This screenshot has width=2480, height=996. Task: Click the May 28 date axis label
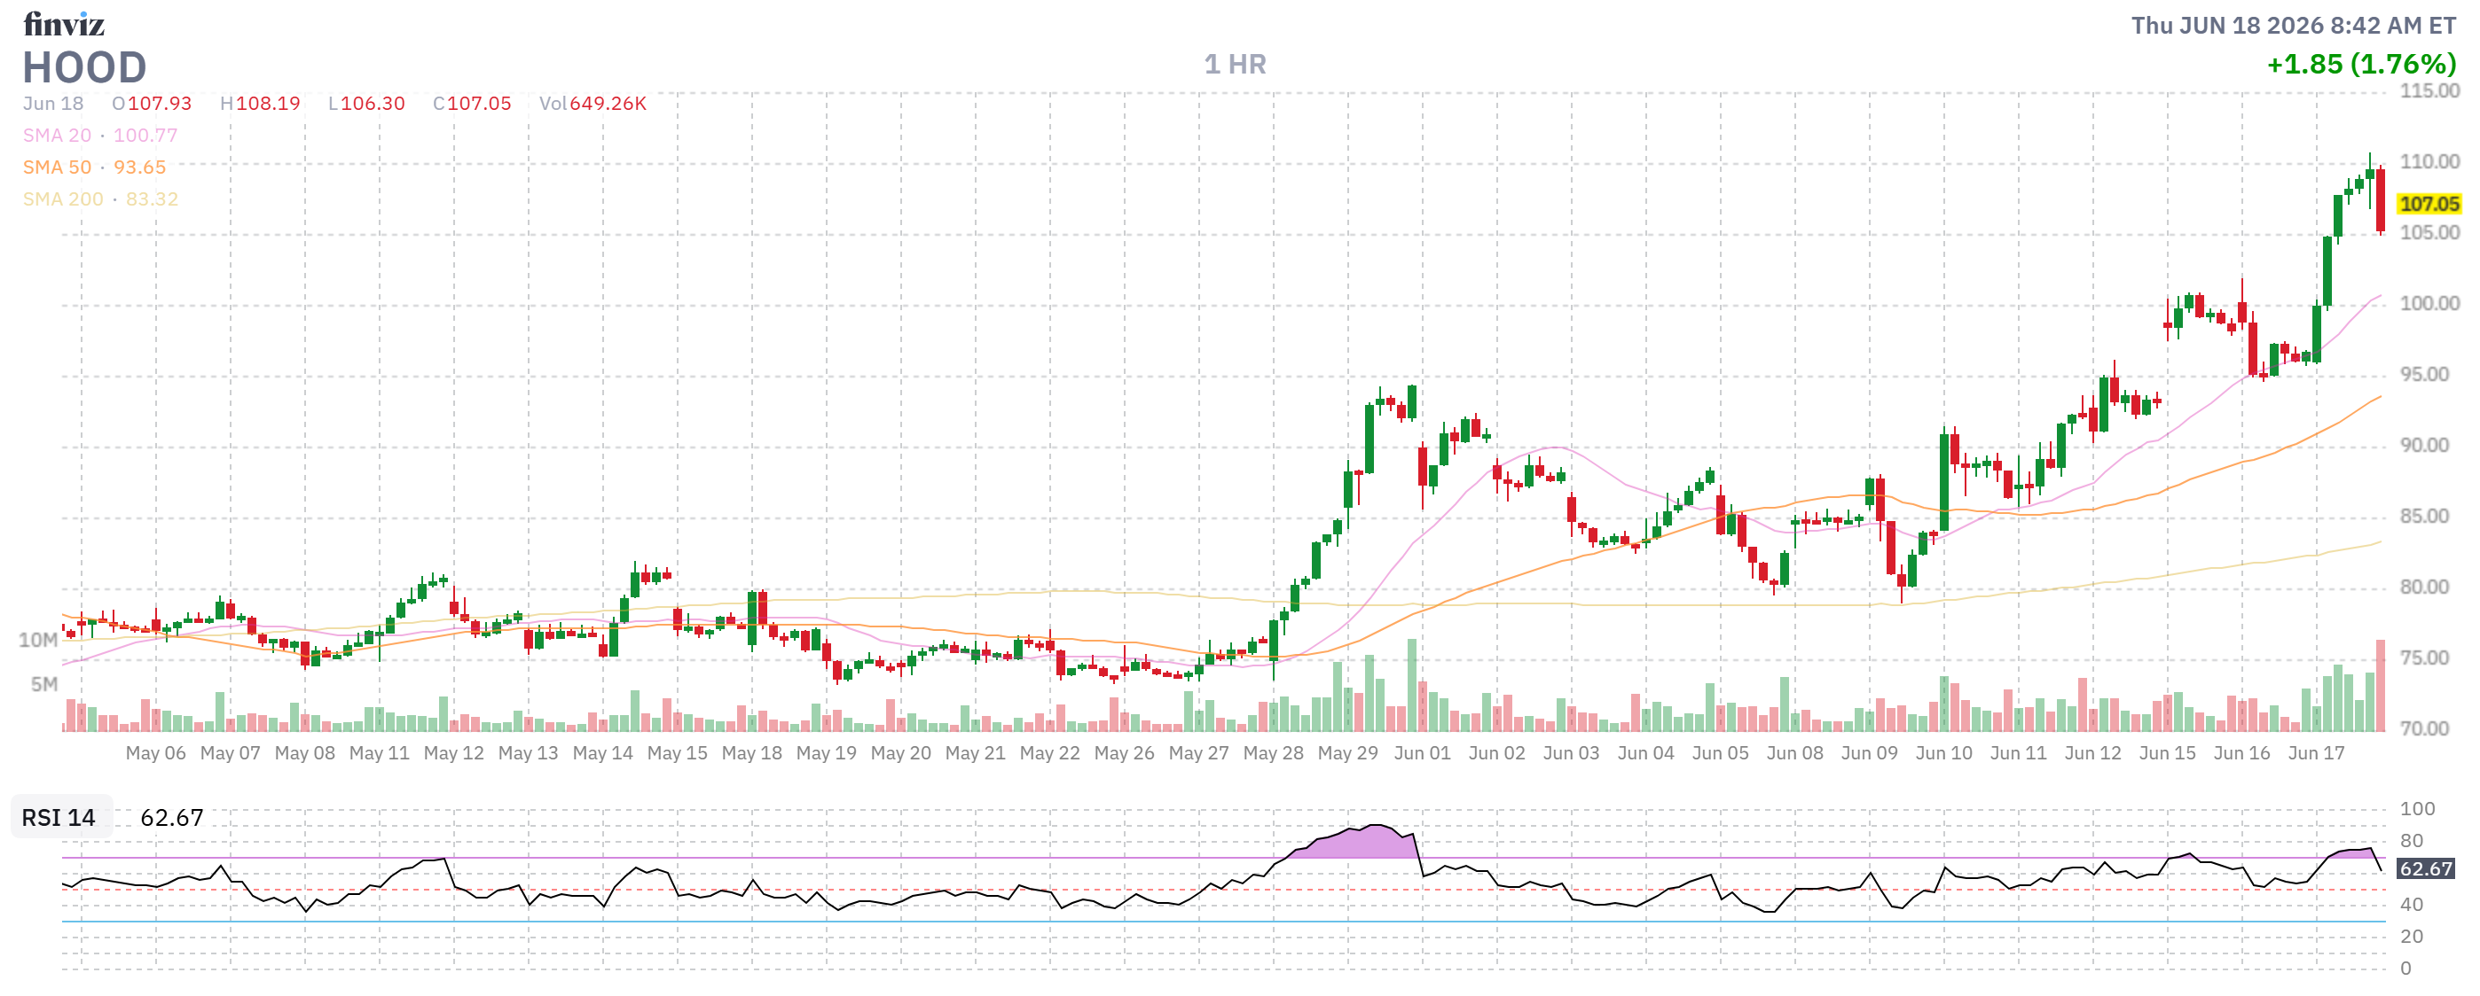pyautogui.click(x=1273, y=754)
